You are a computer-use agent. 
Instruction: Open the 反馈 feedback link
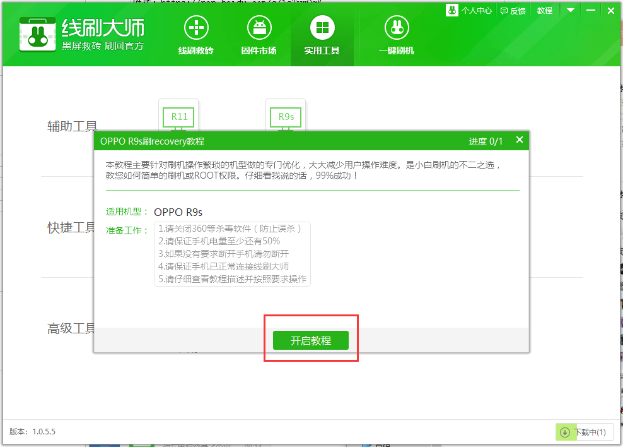click(513, 11)
